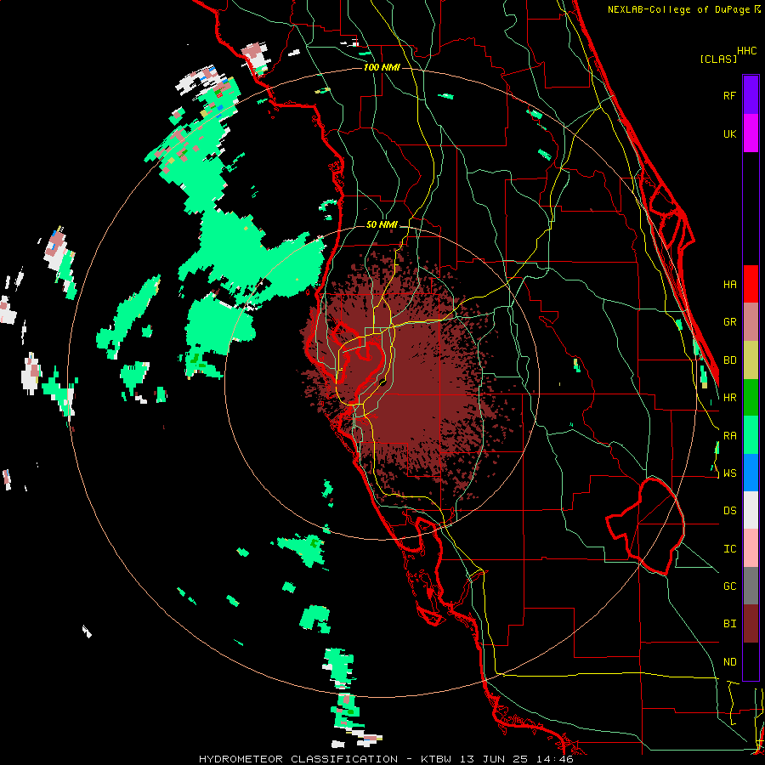Click the mint green RA legend swatch
Screen dimensions: 765x765
[751, 435]
